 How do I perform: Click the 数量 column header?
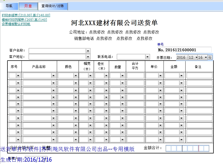click(x=117, y=66)
